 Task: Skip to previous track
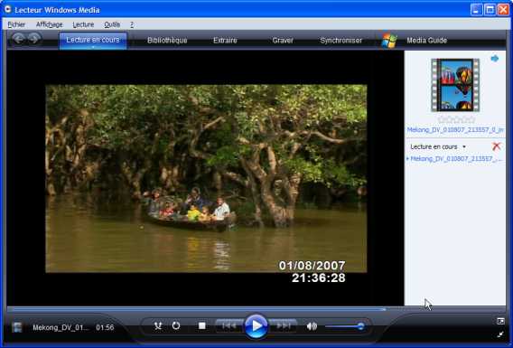(x=229, y=325)
